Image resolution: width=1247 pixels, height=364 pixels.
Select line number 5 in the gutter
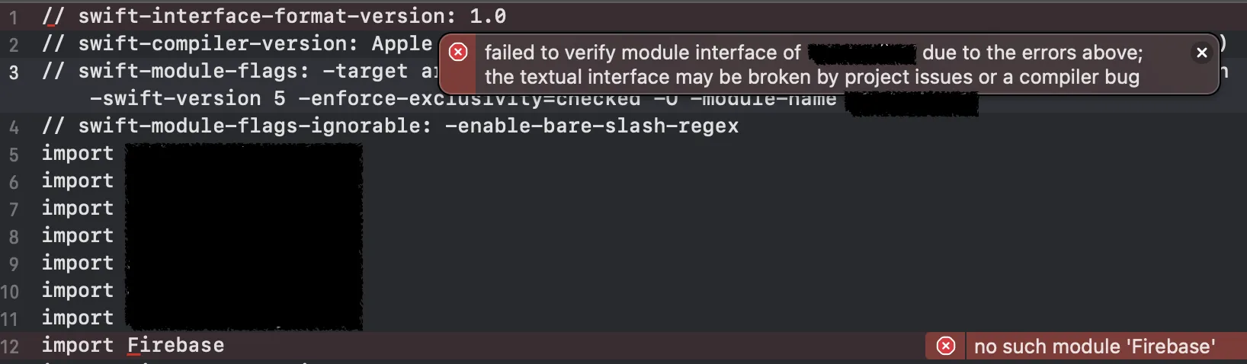point(13,155)
